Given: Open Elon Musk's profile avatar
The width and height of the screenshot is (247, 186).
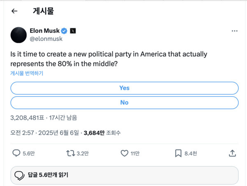Looking at the screenshot, I should [x=19, y=35].
